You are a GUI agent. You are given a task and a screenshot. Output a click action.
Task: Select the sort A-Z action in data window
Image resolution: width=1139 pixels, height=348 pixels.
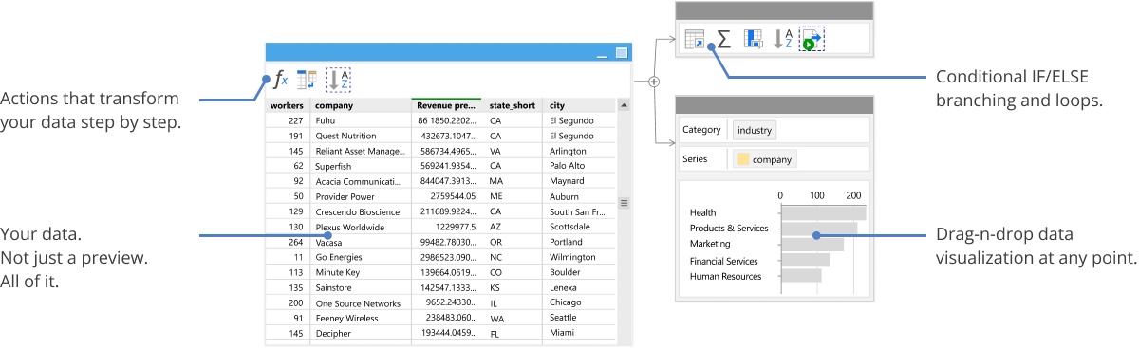tap(339, 80)
